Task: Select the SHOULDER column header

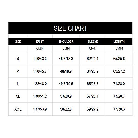Action: point(66,41)
